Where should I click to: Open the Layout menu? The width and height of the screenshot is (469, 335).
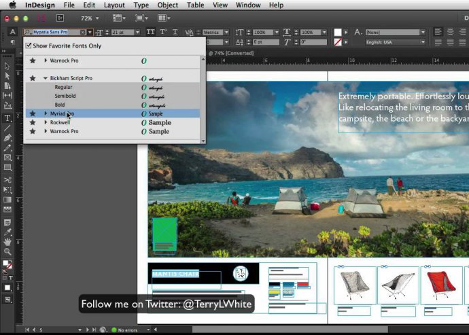[114, 5]
